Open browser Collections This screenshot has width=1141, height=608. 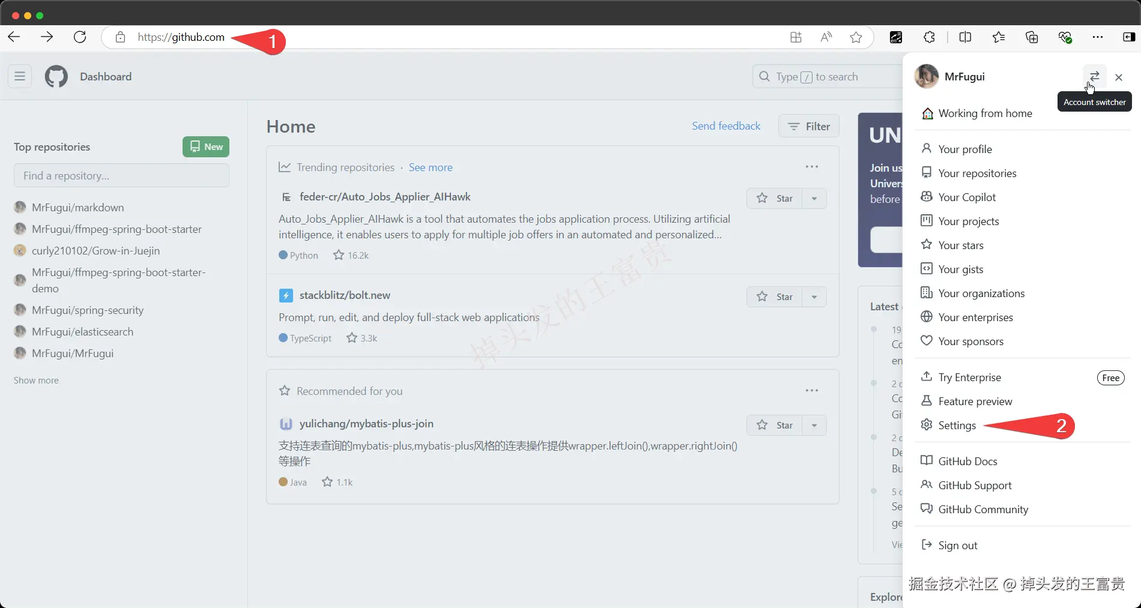pyautogui.click(x=1032, y=37)
